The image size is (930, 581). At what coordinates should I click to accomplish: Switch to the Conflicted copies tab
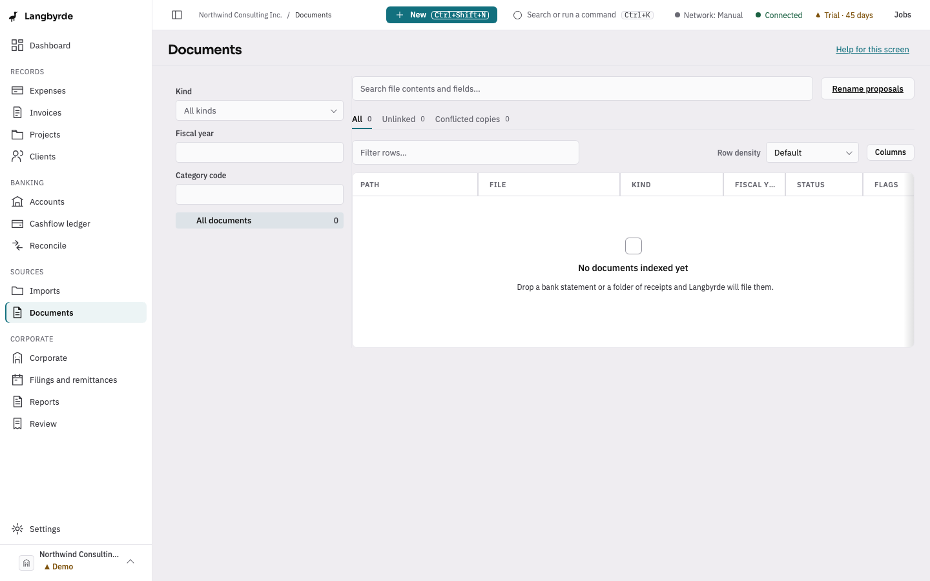473,119
